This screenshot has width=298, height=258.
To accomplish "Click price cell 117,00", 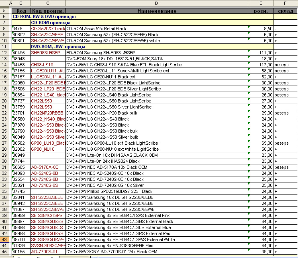I will (261, 65).
